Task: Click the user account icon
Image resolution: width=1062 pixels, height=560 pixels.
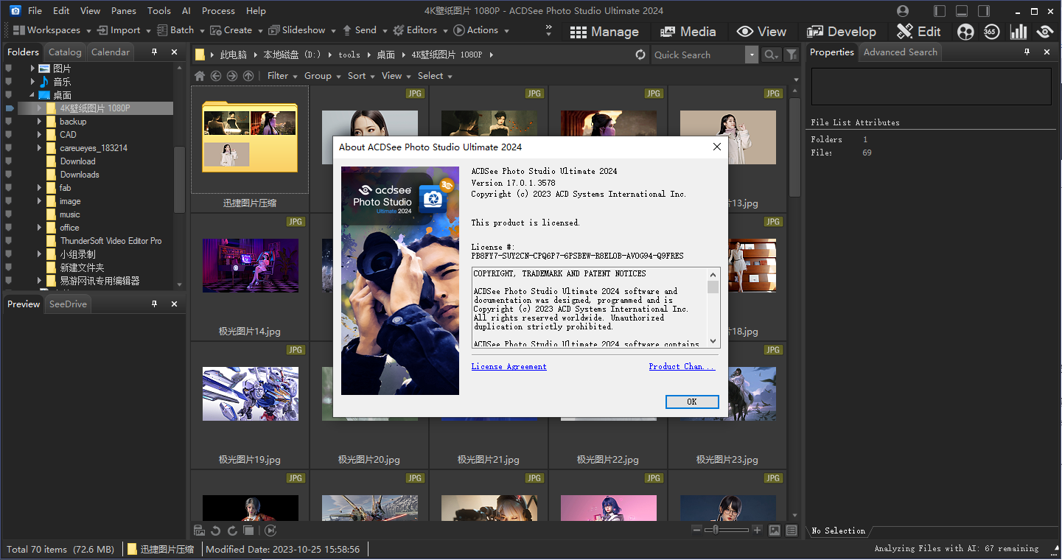Action: (x=903, y=11)
